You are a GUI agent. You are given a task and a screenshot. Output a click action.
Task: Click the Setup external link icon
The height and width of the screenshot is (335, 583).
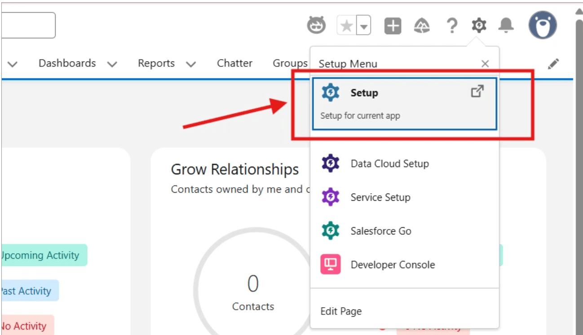tap(477, 91)
